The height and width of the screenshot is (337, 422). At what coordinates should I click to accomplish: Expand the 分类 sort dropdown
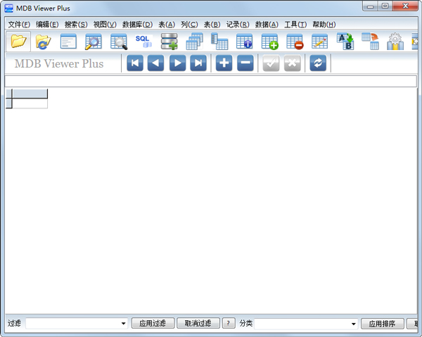click(353, 324)
